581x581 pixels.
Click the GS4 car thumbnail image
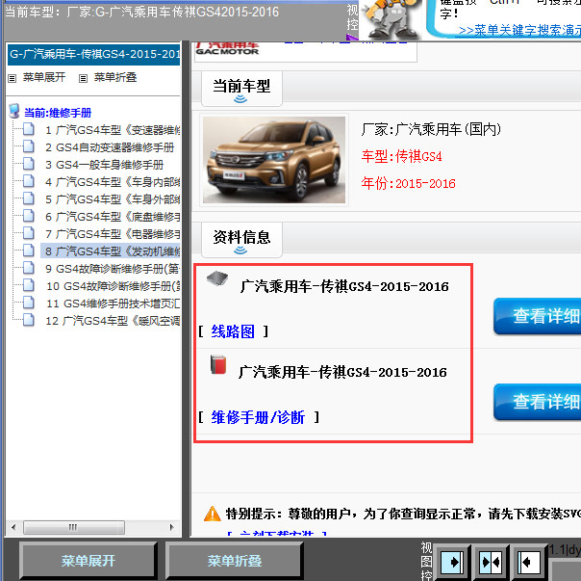pyautogui.click(x=274, y=160)
